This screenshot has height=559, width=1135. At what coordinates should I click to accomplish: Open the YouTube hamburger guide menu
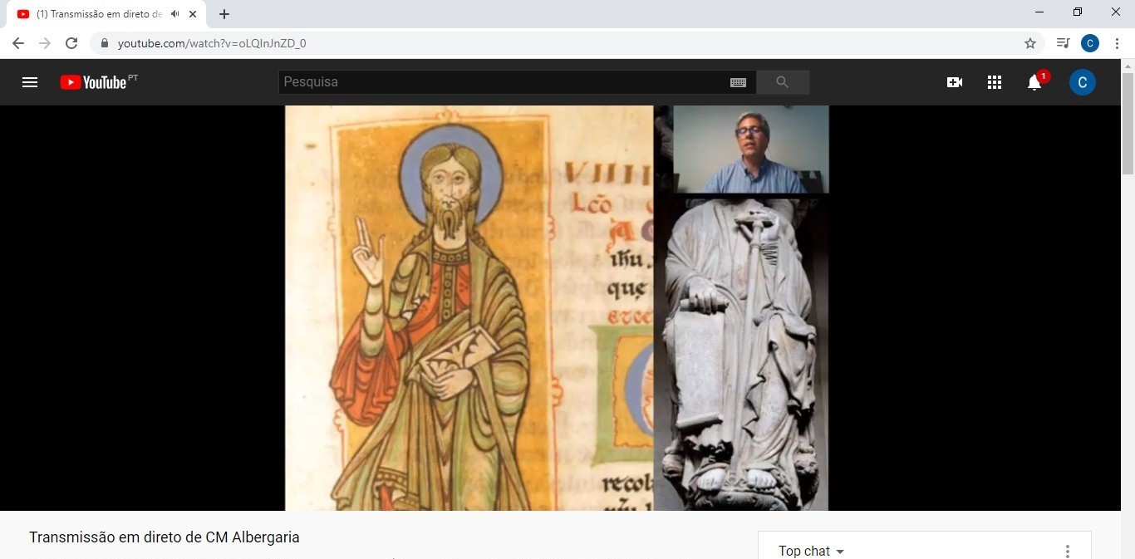pos(30,82)
